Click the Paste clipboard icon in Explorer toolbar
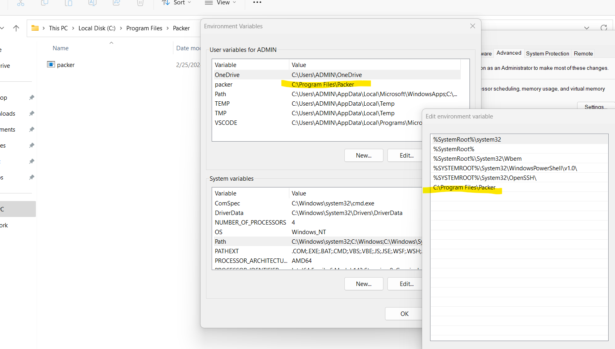Image resolution: width=615 pixels, height=349 pixels. pos(69,3)
